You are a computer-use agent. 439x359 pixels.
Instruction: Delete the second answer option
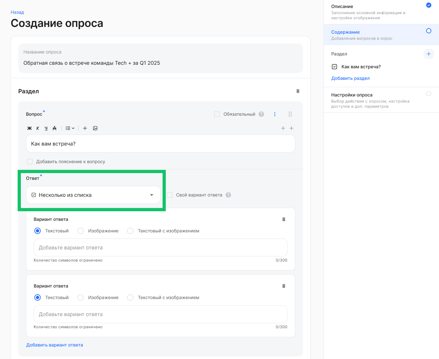[x=283, y=286]
